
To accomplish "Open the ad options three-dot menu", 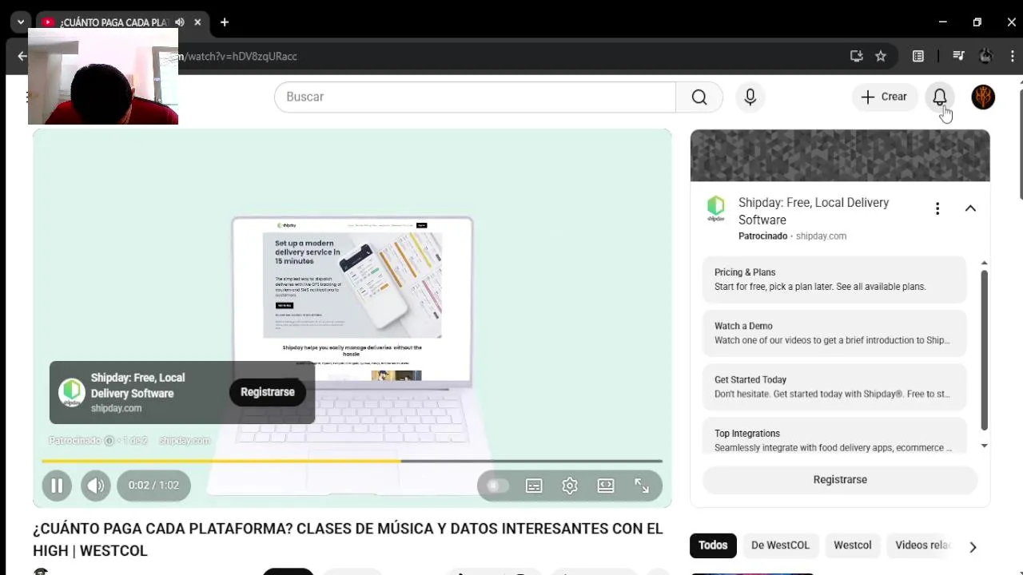I will pos(937,208).
